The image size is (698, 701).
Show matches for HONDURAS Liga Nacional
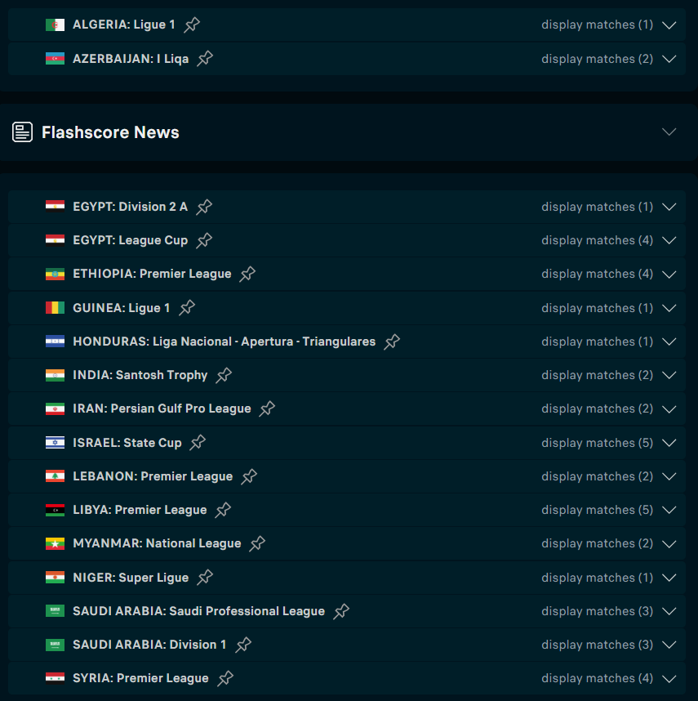pos(597,342)
